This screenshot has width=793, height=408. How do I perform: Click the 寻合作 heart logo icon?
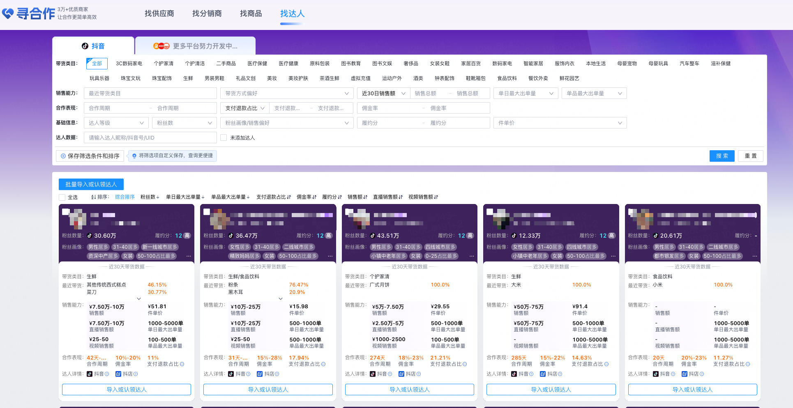click(x=8, y=14)
